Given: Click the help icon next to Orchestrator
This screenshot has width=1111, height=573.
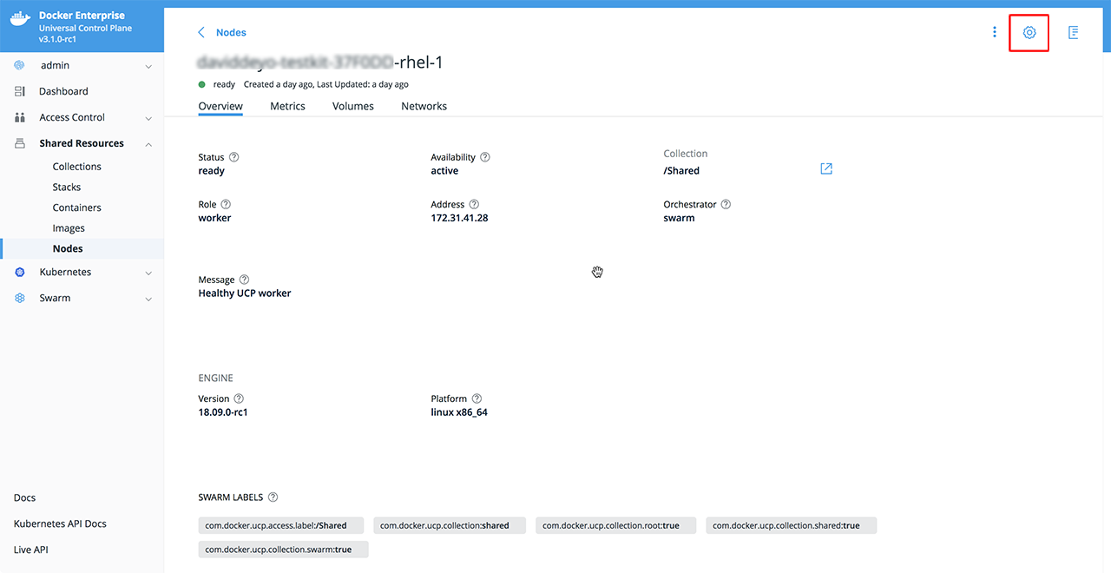Looking at the screenshot, I should (726, 205).
